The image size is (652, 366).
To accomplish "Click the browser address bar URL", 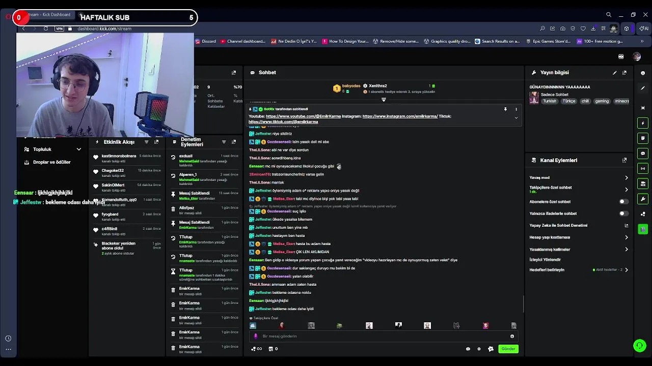I will pos(104,28).
